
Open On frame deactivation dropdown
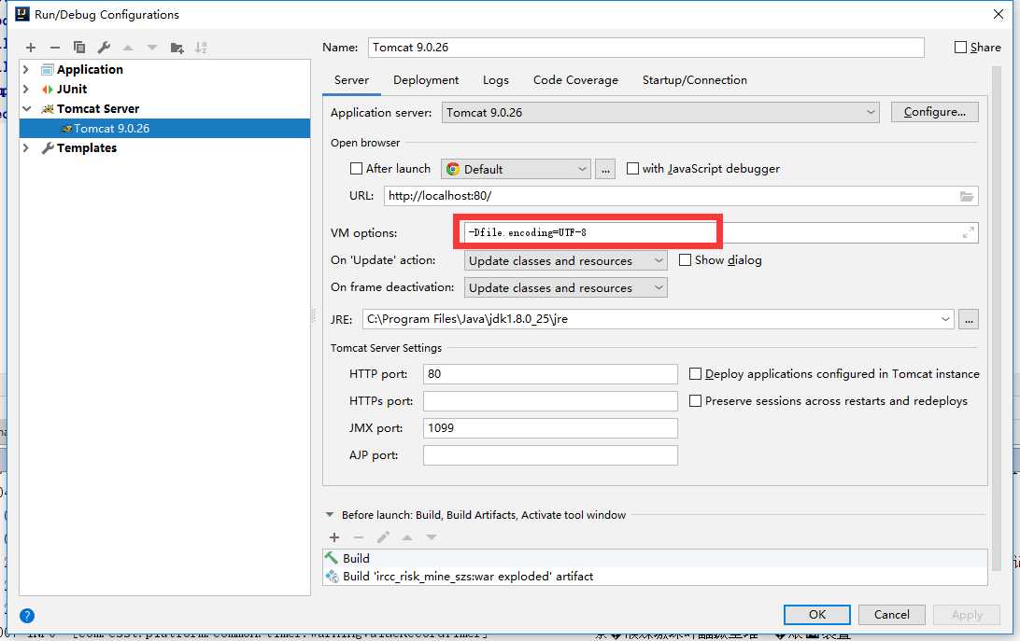(x=565, y=287)
